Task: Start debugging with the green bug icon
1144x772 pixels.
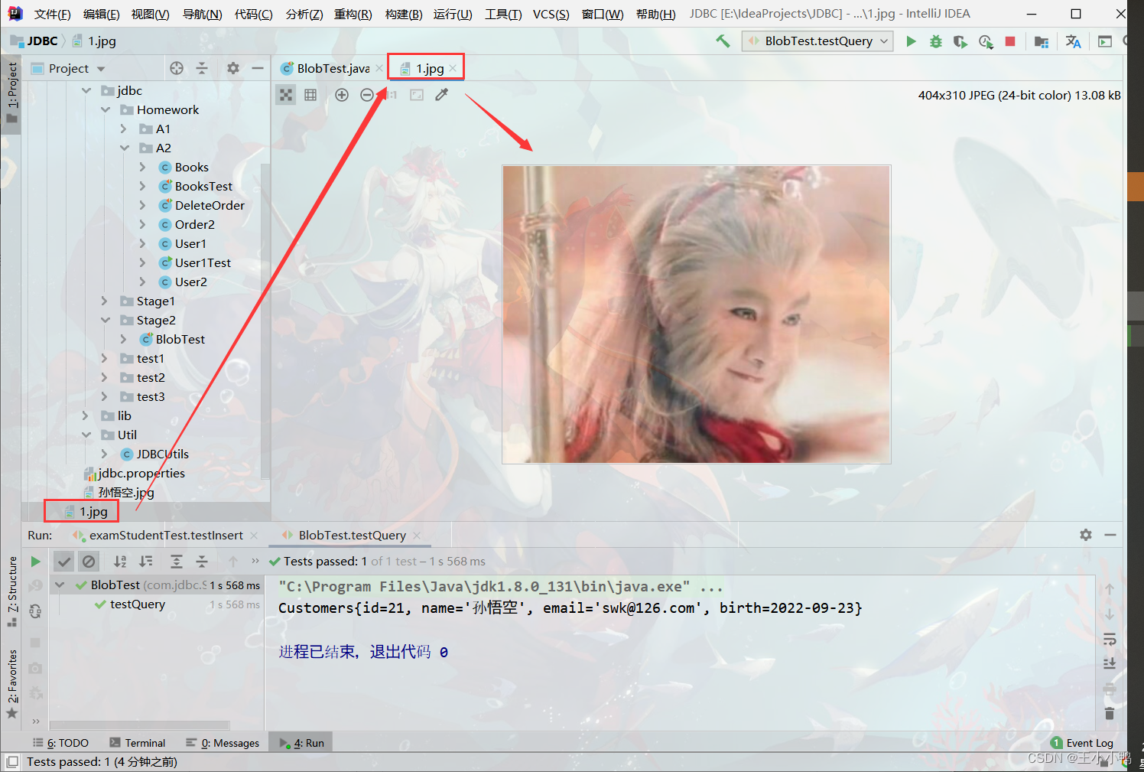Action: coord(935,41)
